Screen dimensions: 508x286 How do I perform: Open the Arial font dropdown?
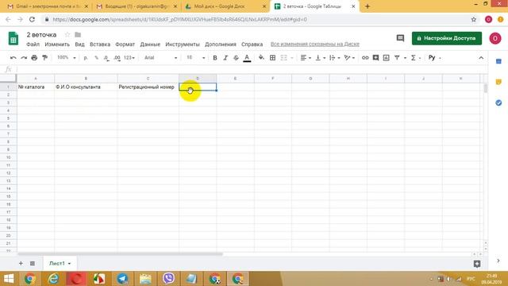coord(160,58)
